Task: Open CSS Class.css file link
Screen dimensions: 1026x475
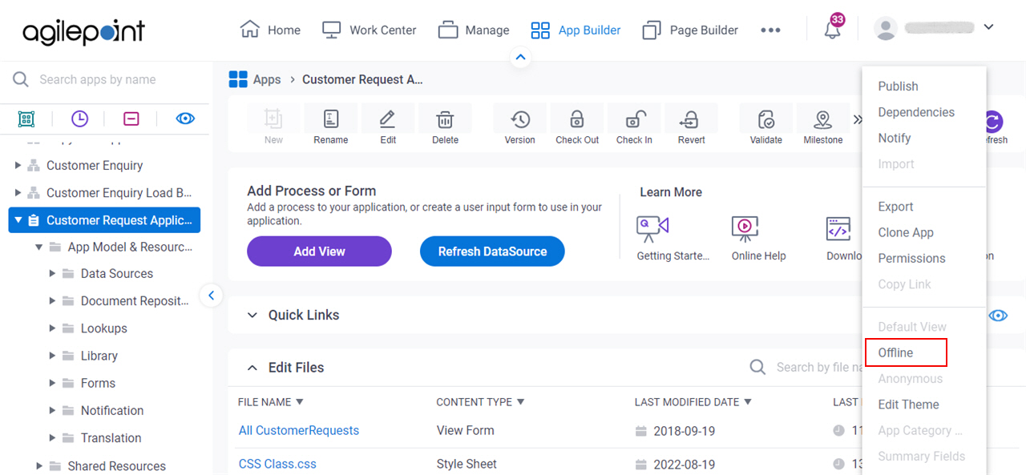Action: [x=277, y=464]
